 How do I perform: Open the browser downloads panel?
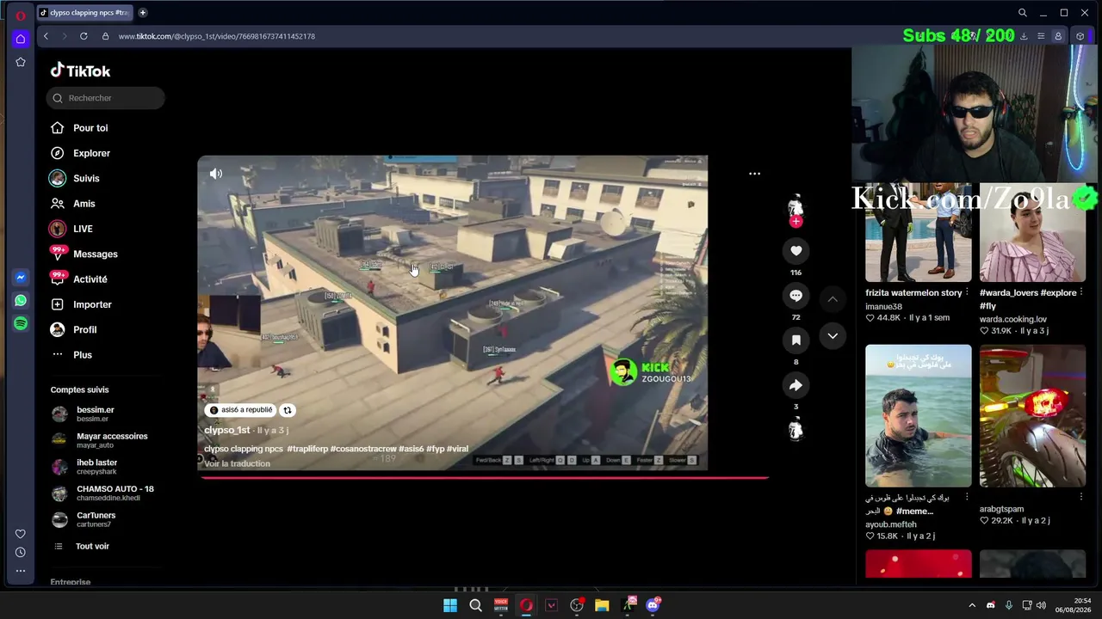pos(1024,36)
